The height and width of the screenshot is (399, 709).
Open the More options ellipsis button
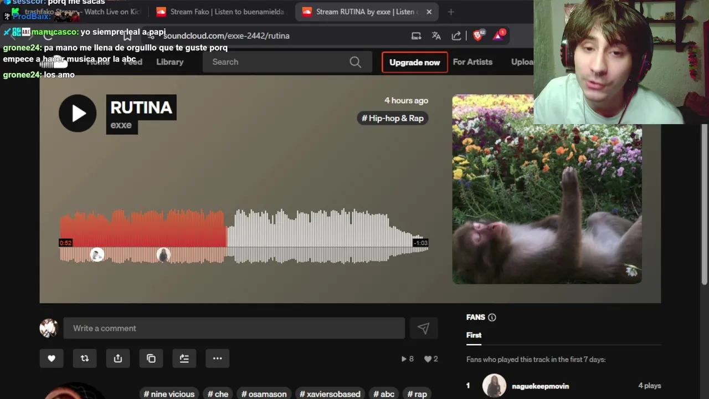[218, 359]
